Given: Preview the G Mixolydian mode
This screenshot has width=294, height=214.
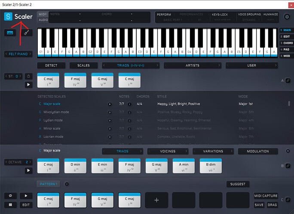Looking at the screenshot, I should point(110,112).
